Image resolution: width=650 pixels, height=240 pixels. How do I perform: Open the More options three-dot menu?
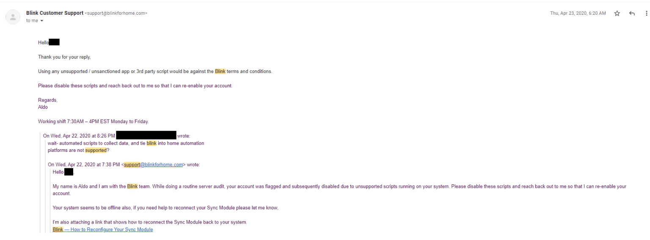(646, 13)
